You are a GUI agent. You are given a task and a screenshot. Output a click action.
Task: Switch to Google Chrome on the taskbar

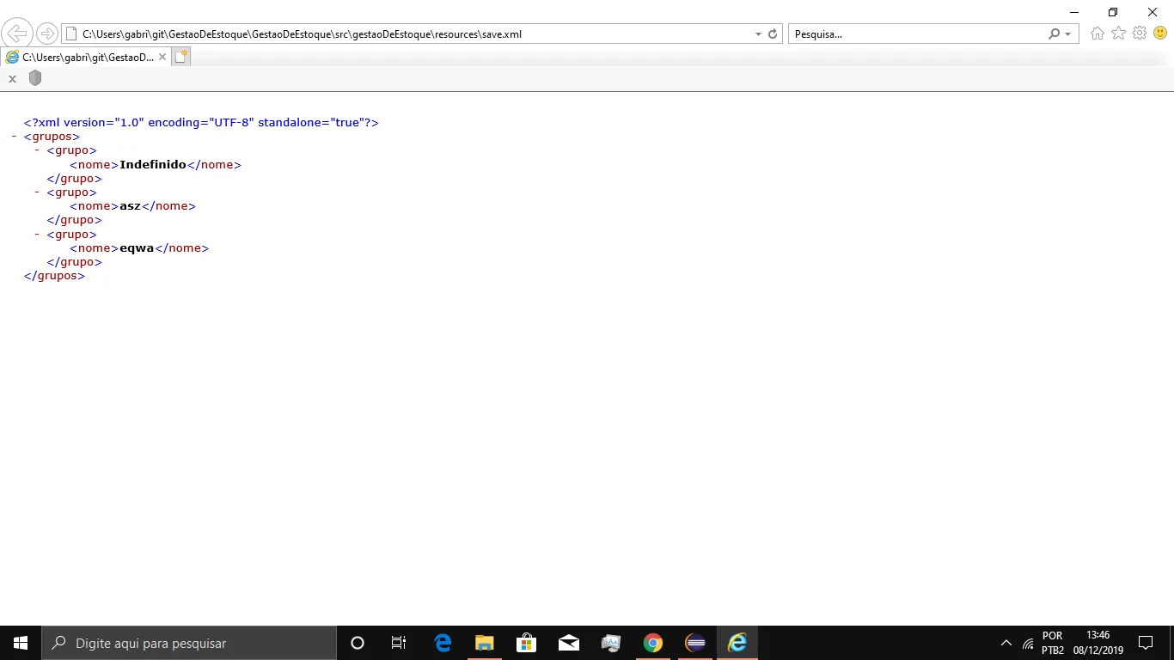point(652,643)
